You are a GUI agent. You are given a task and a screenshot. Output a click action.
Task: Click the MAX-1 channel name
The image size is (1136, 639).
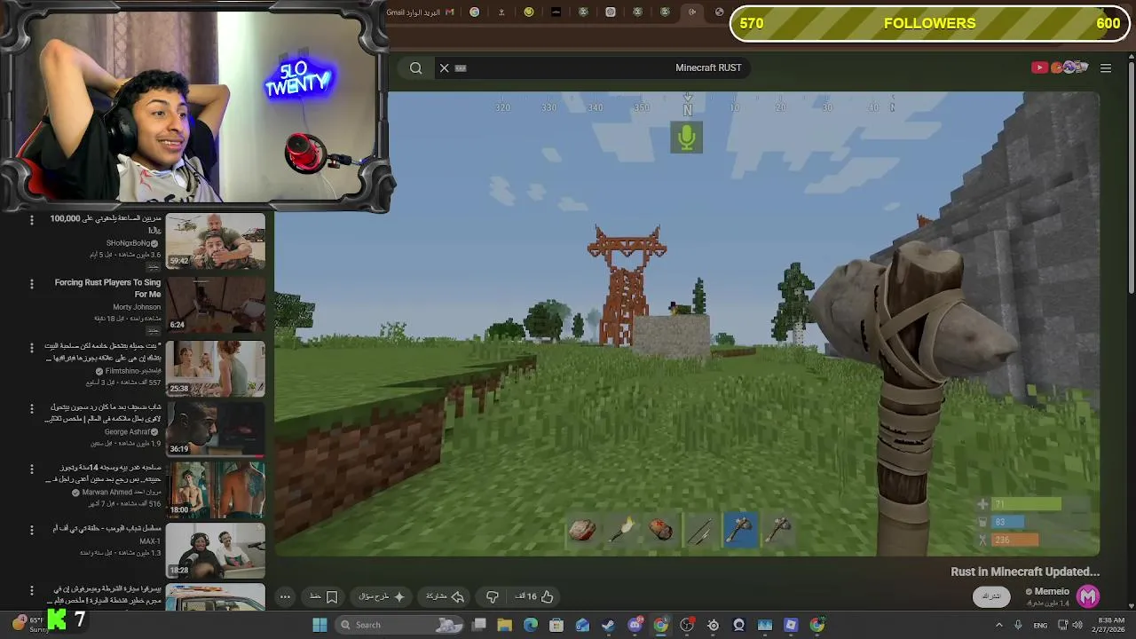point(150,541)
